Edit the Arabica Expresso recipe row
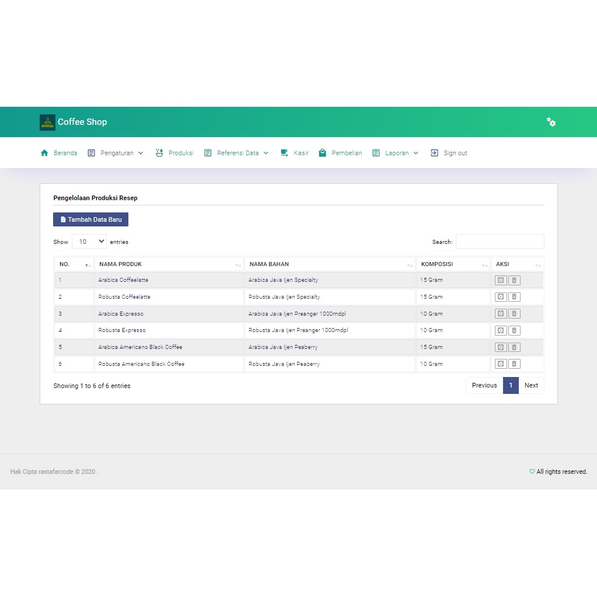 pos(501,314)
